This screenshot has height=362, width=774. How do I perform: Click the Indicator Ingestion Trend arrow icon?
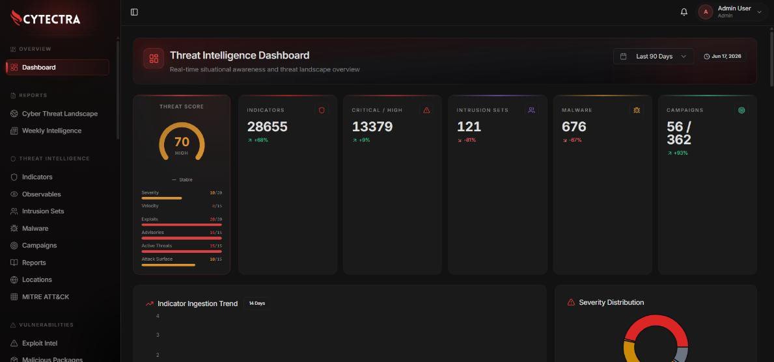coord(150,304)
